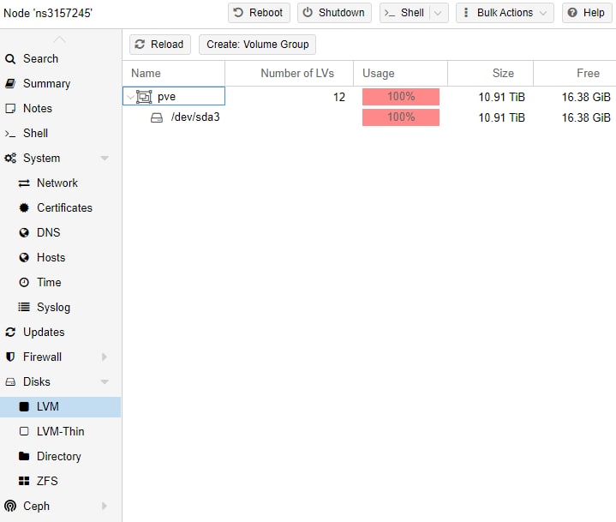Select the /dev/sda3 disk icon
616x522 pixels.
157,117
